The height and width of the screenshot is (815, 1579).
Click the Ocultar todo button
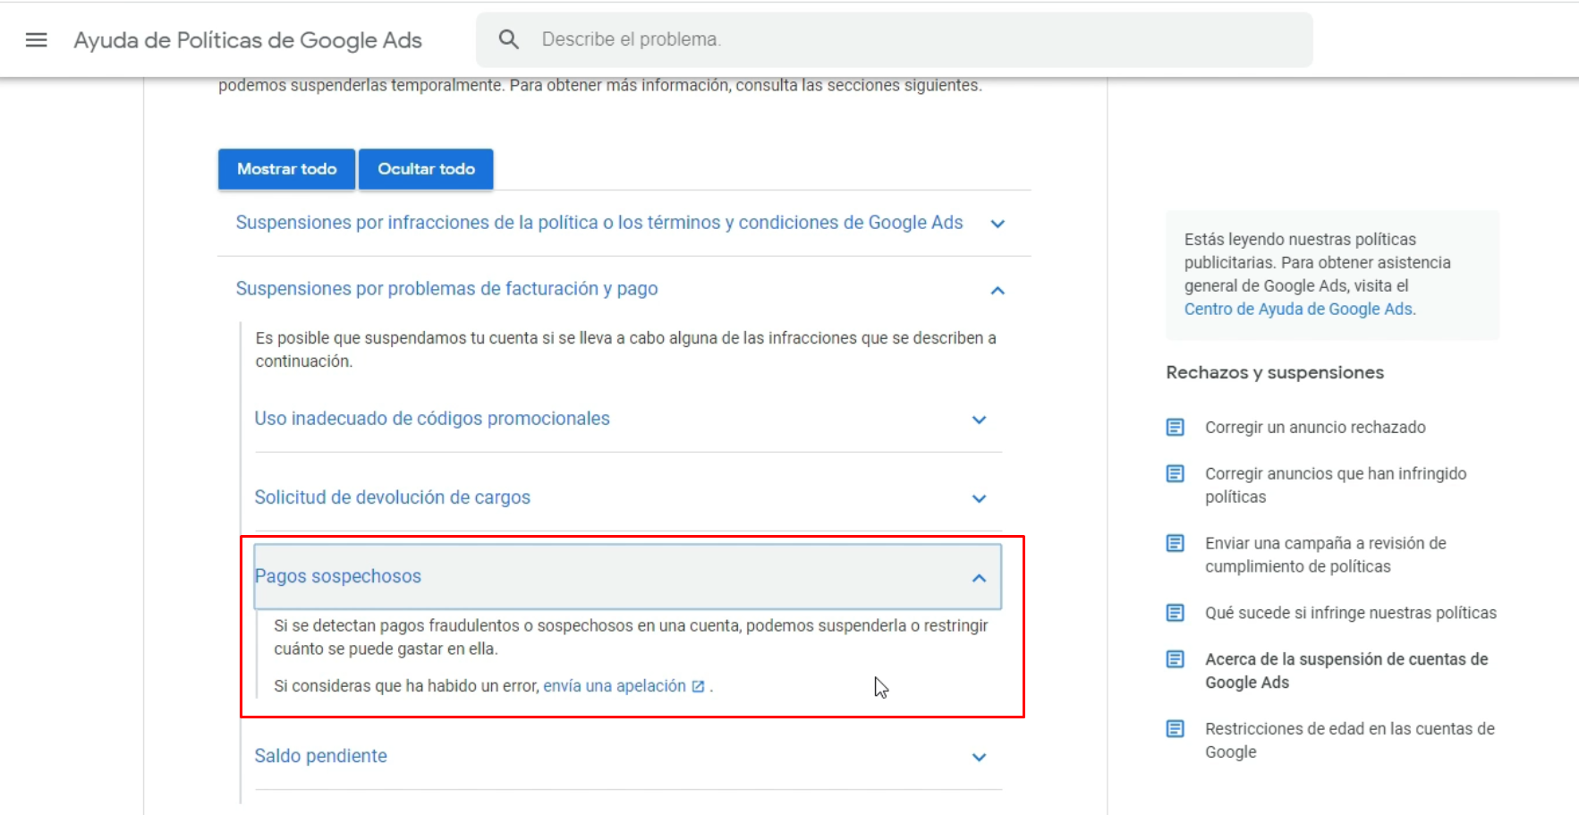(426, 169)
